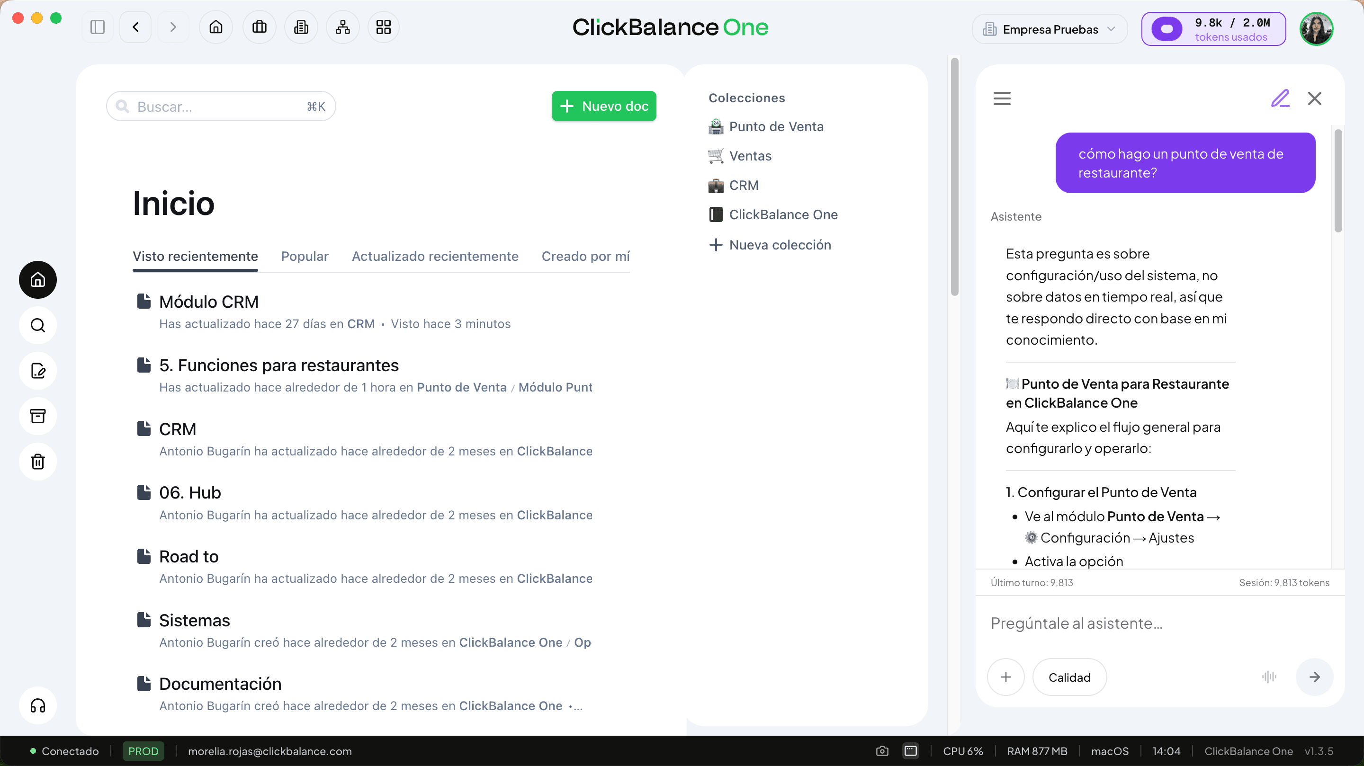Open 5. Funciones para restaurantes document
This screenshot has height=766, width=1364.
point(278,365)
